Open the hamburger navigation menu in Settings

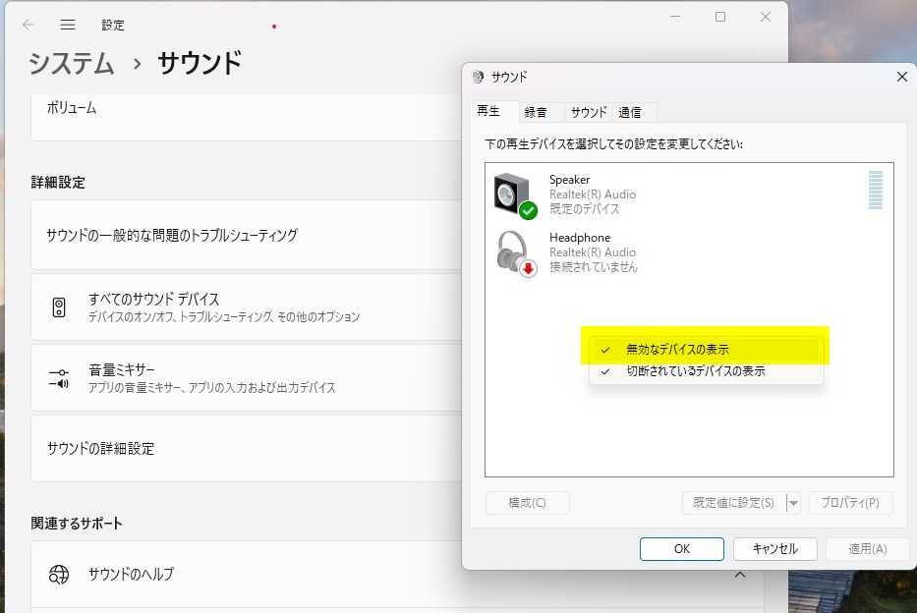(68, 25)
